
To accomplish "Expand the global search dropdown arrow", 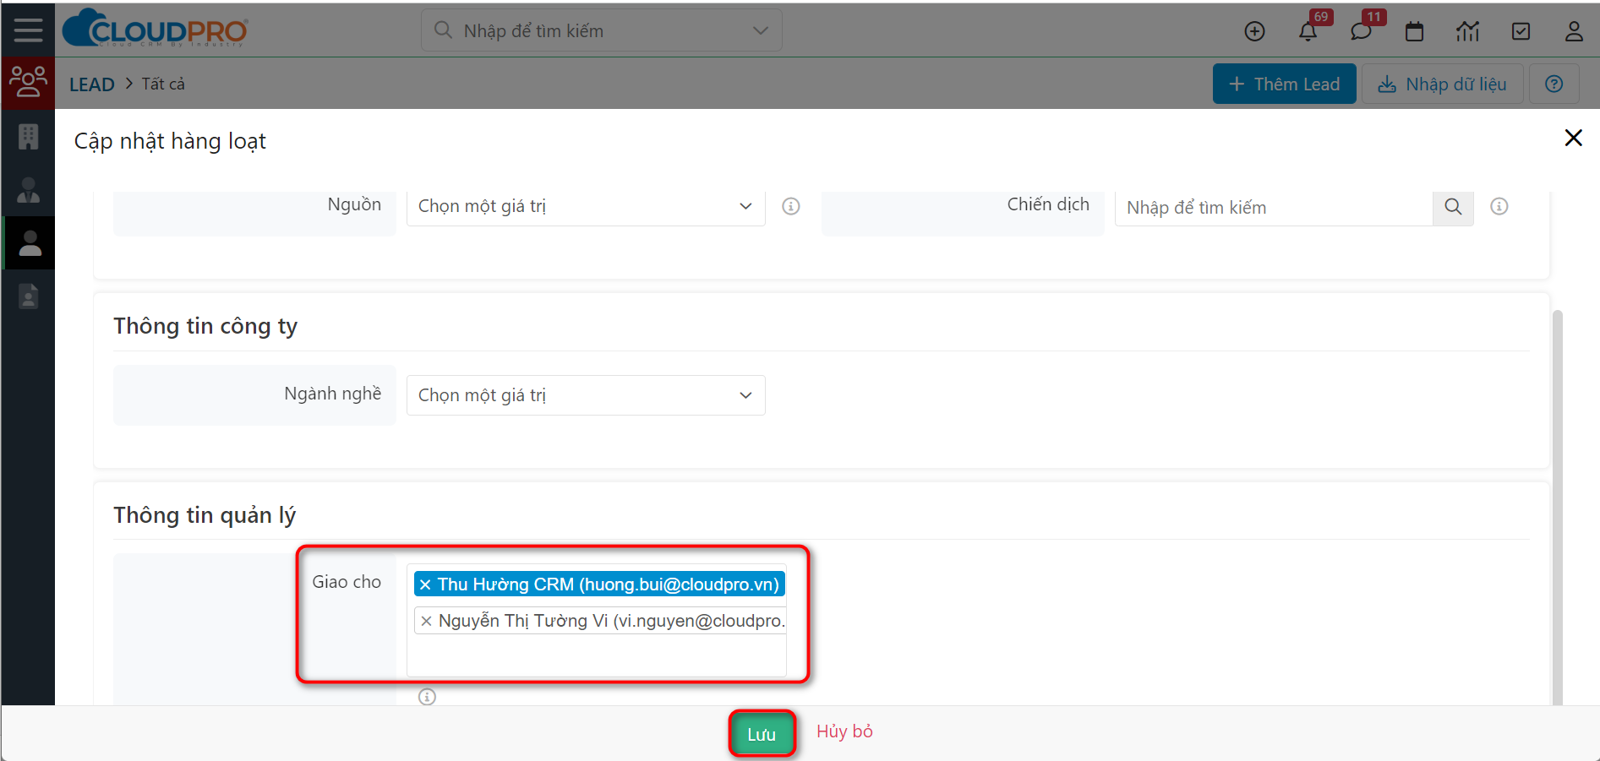I will 761,30.
